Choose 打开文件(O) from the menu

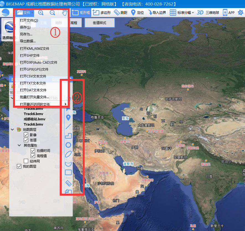pos(29,20)
